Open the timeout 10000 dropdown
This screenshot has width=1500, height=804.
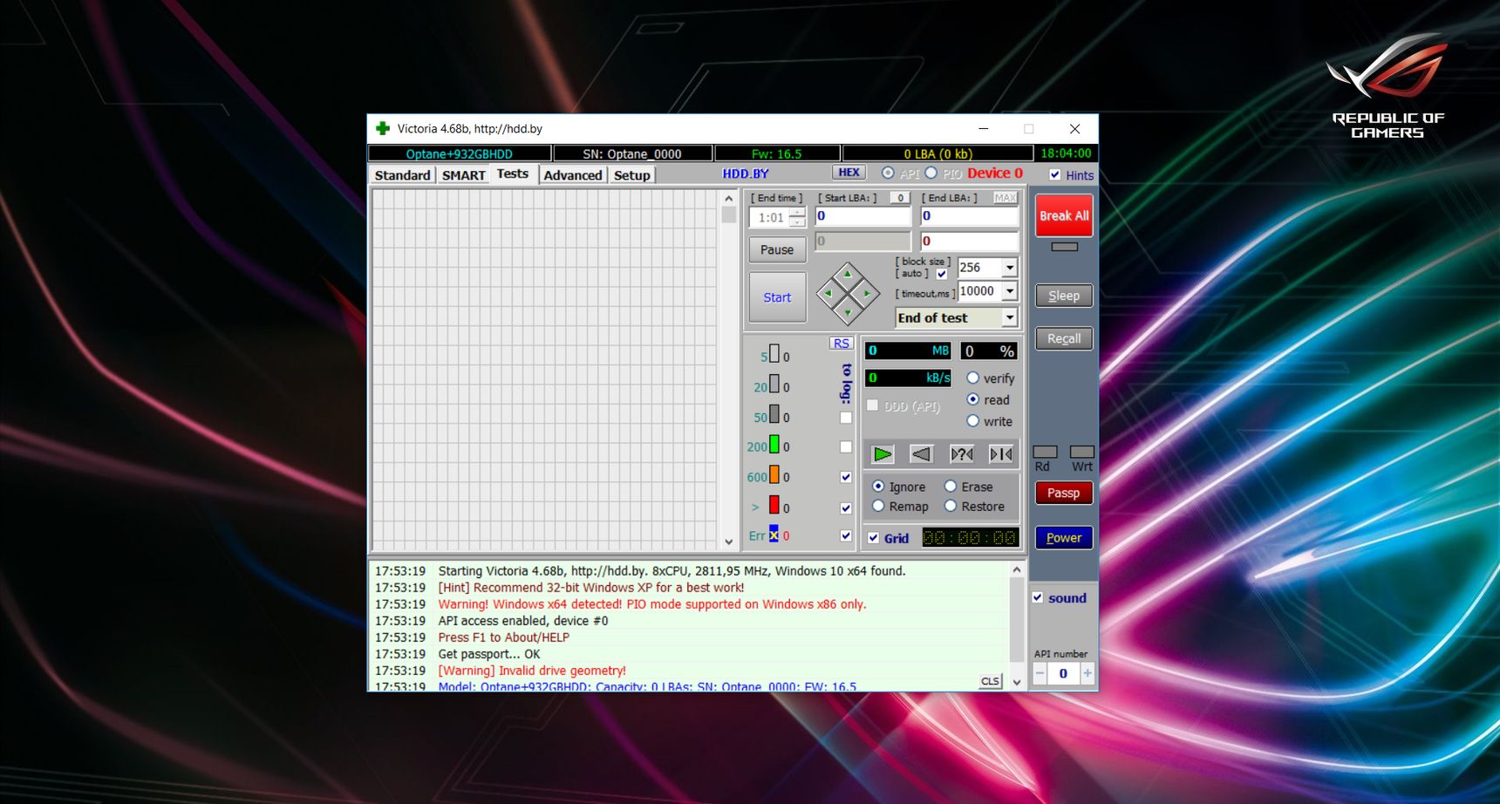pos(1009,291)
